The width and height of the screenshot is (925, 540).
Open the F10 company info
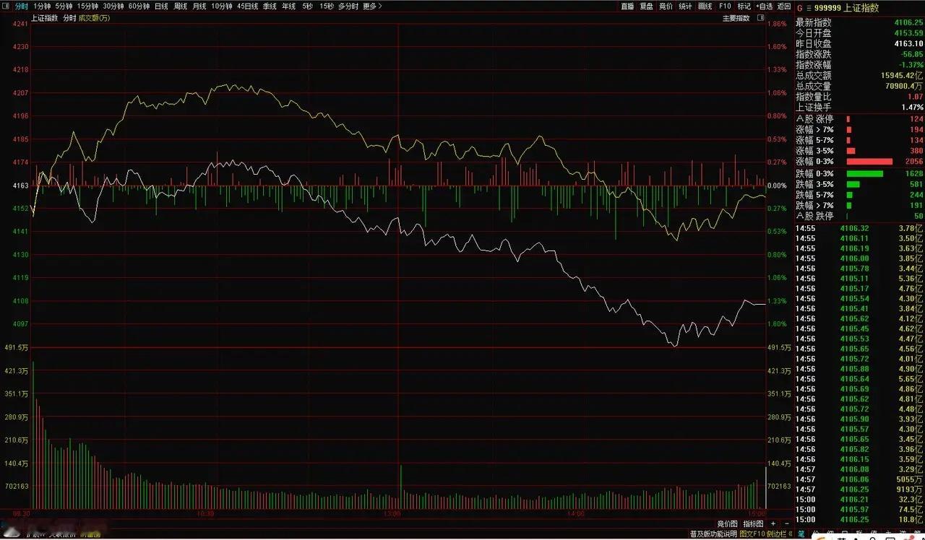(x=724, y=6)
